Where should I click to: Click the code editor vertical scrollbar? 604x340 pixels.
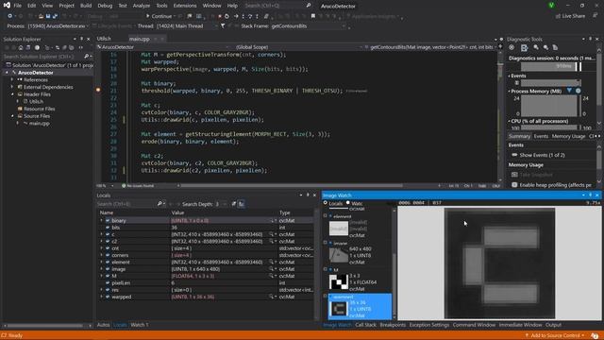500,117
